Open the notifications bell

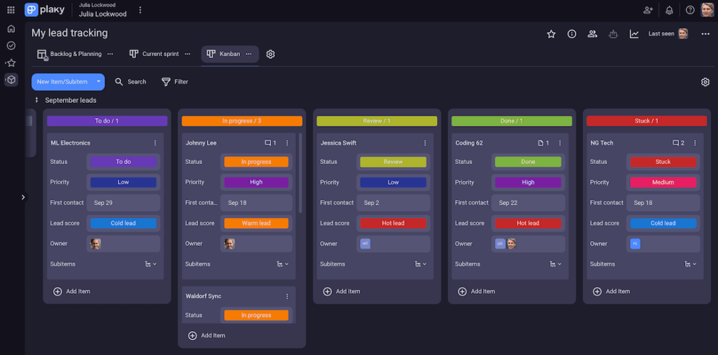(669, 10)
